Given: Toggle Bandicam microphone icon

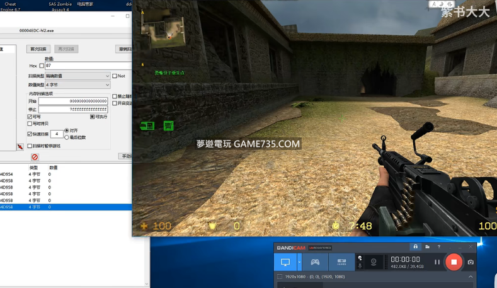Looking at the screenshot, I should click(360, 266).
